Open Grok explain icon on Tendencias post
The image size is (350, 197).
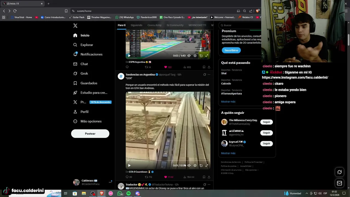[x=205, y=74]
